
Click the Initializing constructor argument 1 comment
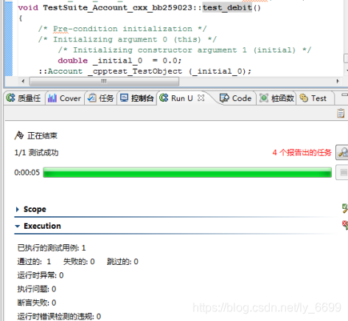point(184,50)
